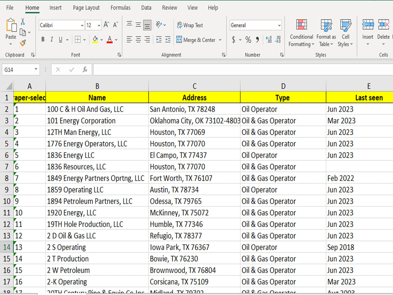
Task: Open Format as Table gallery
Action: [x=326, y=33]
